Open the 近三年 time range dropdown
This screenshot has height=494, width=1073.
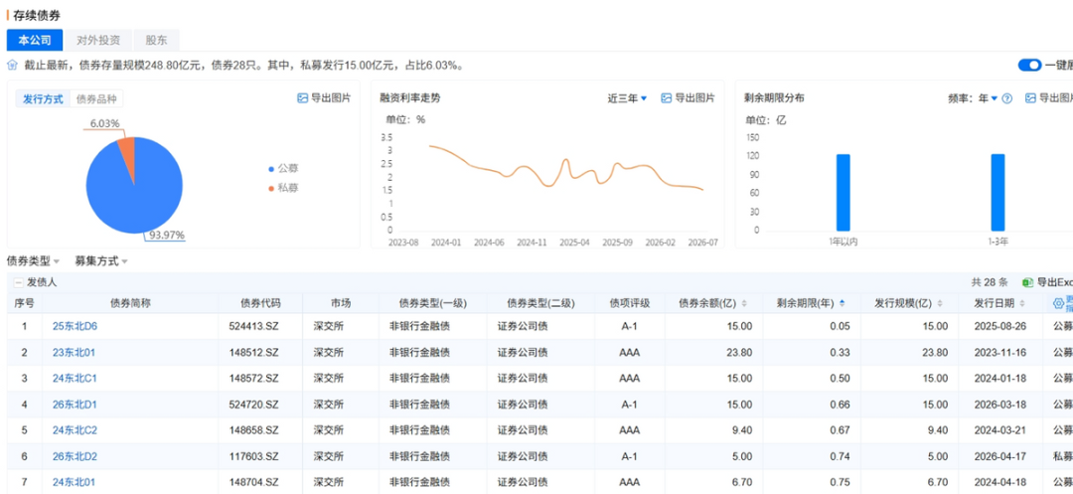click(628, 98)
